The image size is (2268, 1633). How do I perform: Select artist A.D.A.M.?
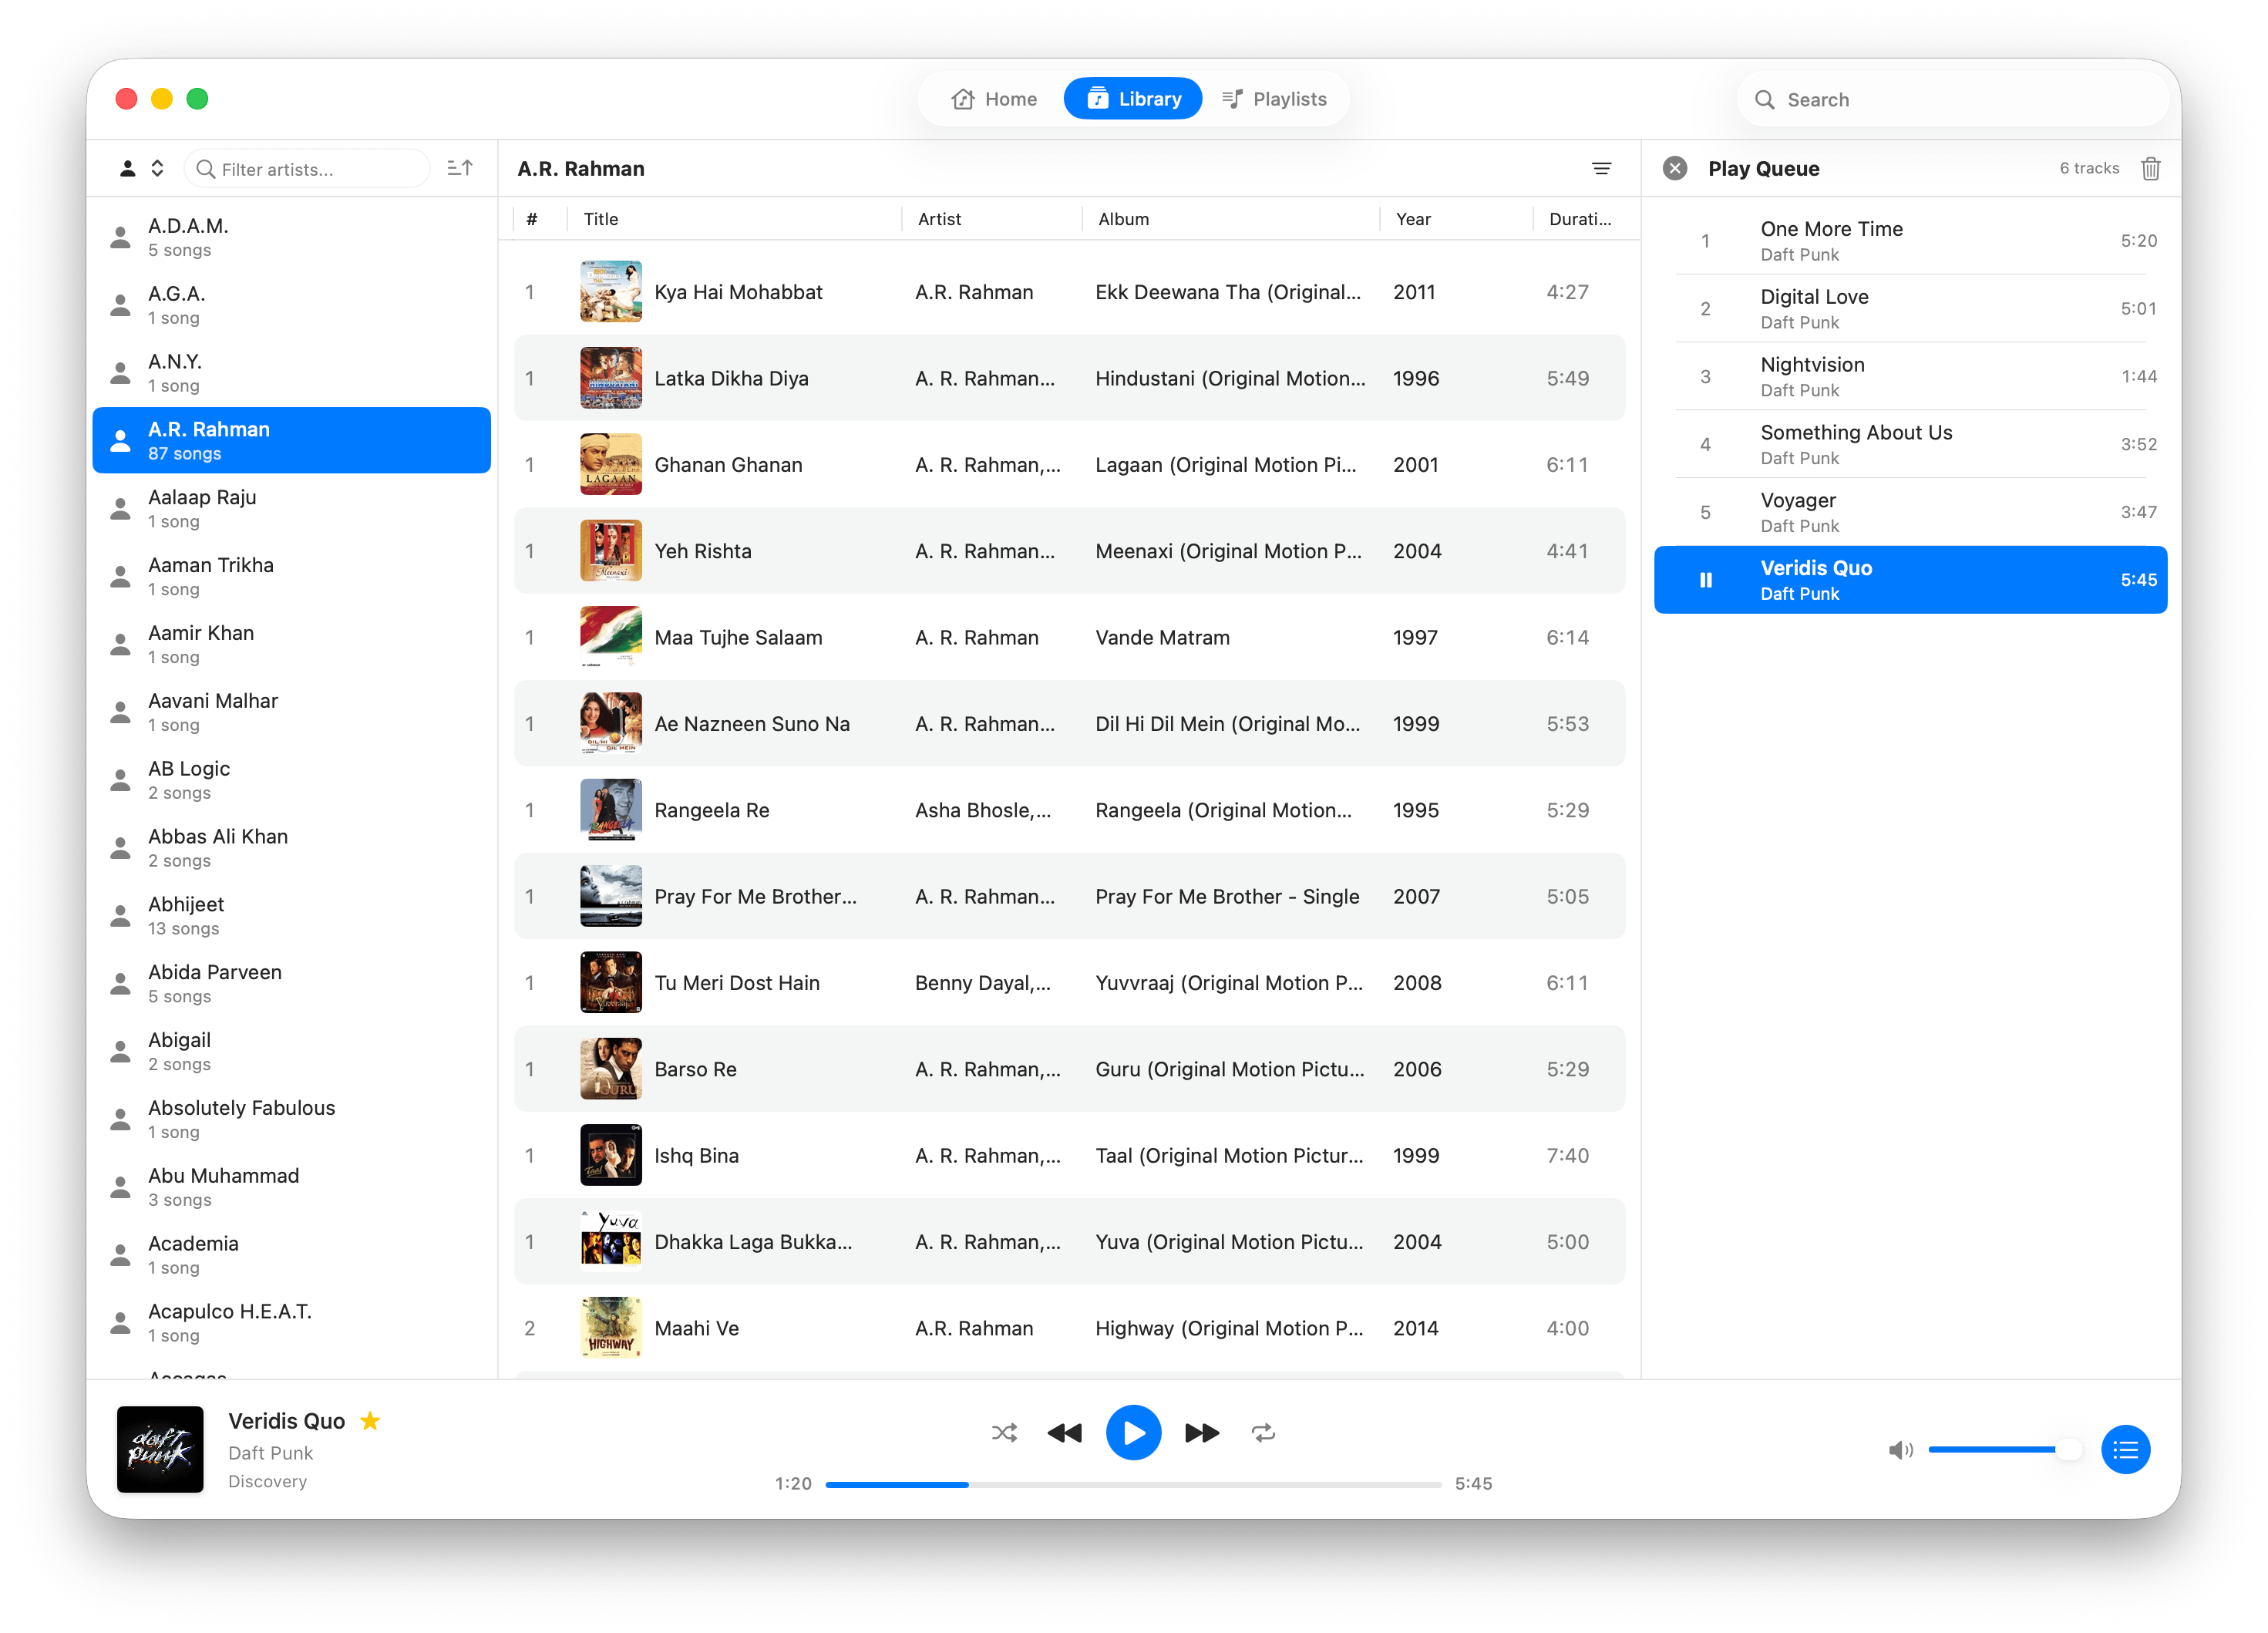(x=292, y=237)
